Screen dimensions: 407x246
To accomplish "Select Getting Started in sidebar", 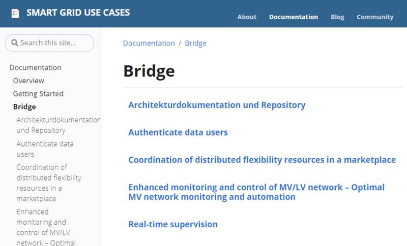I will point(38,94).
